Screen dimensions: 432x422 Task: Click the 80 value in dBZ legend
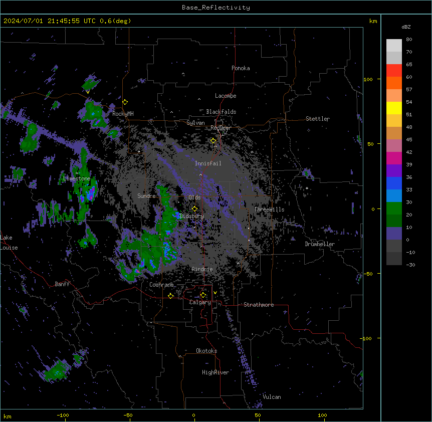point(409,40)
